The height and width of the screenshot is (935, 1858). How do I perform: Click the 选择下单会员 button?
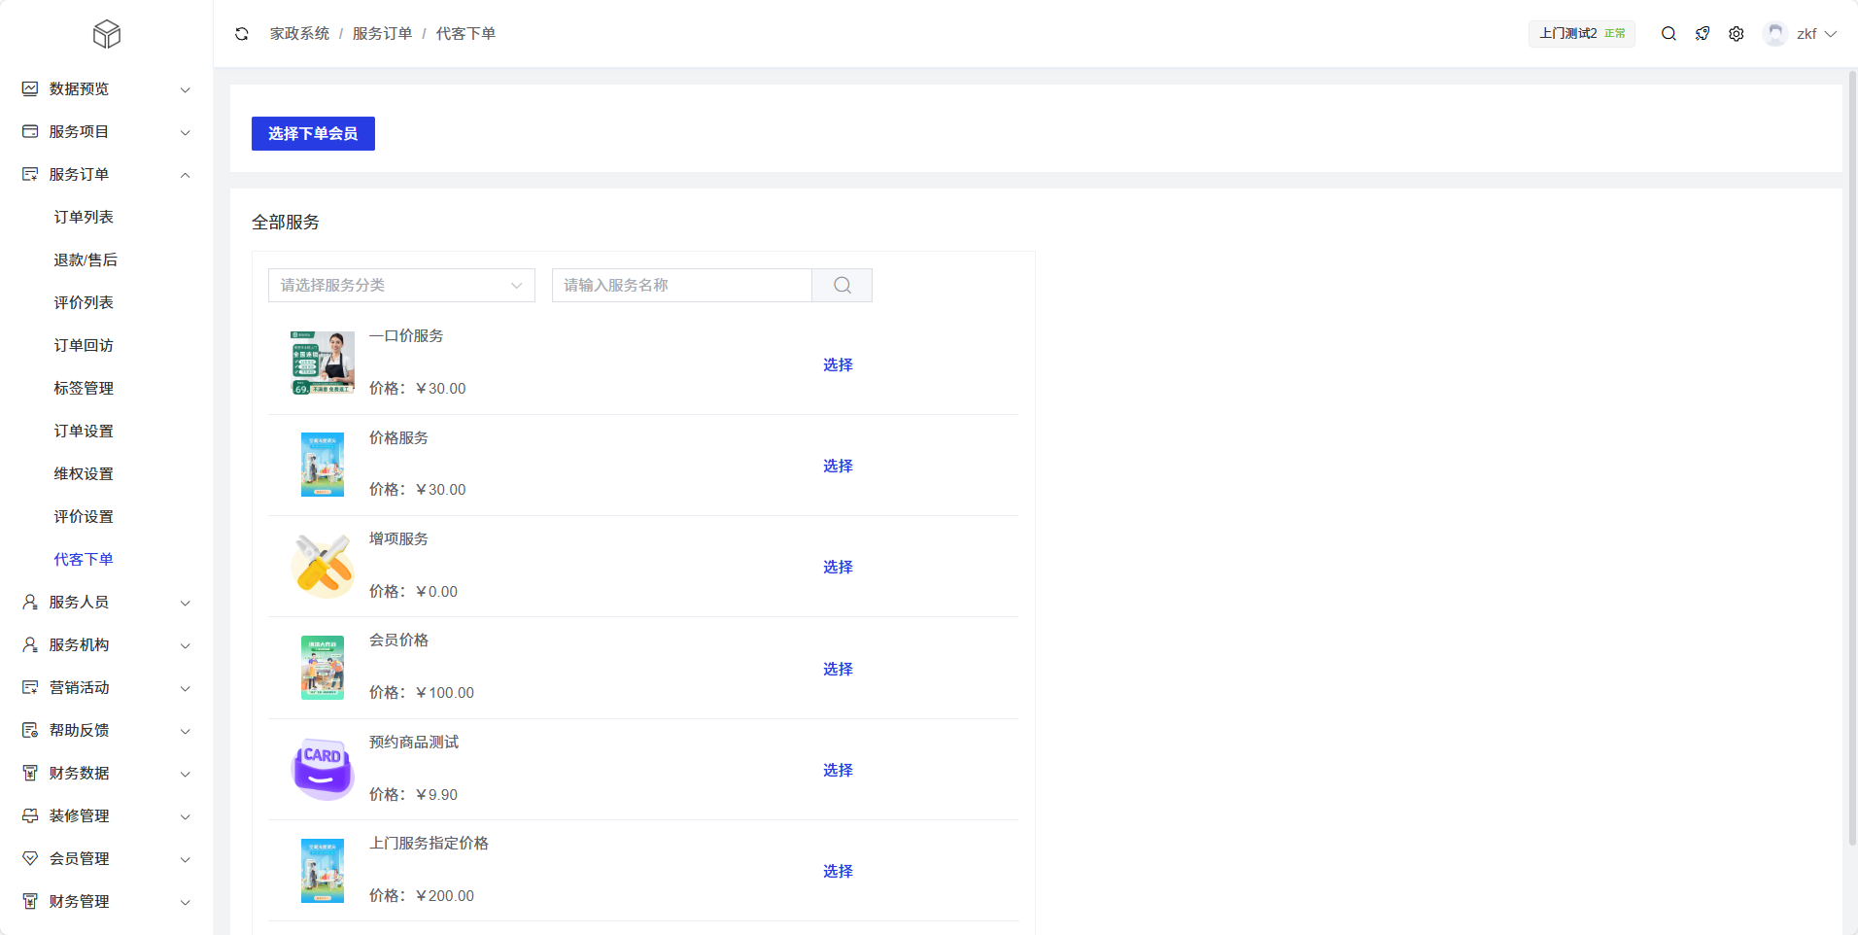[x=313, y=134]
